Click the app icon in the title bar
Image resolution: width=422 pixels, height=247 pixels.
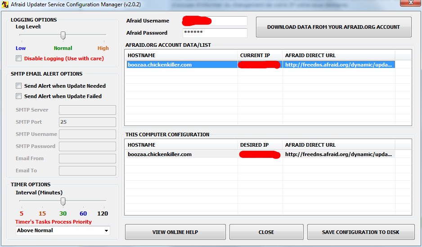tap(6, 4)
